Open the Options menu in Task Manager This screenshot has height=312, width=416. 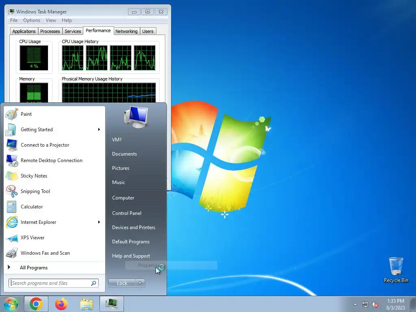pos(32,20)
